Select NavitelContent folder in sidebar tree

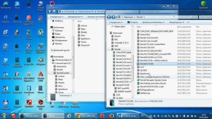click(x=63, y=73)
